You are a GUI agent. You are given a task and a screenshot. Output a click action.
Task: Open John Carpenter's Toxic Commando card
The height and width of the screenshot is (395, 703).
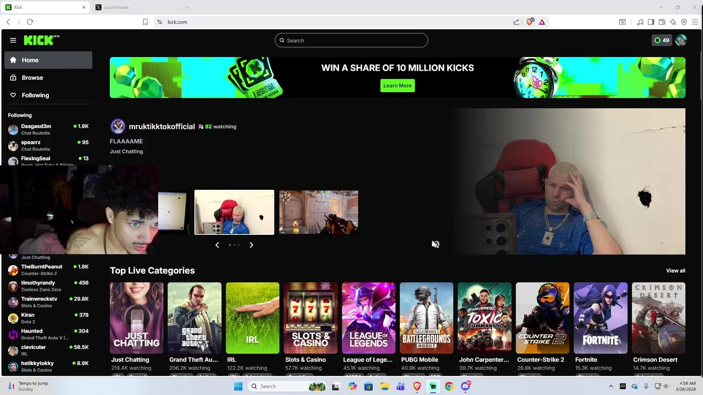(484, 318)
